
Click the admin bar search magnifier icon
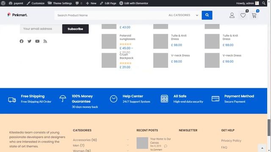tap(263, 3)
